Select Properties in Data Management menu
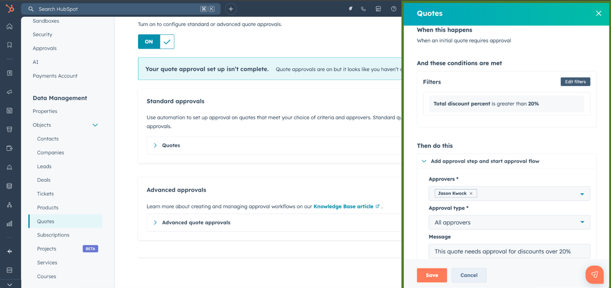The image size is (611, 288). (x=45, y=111)
